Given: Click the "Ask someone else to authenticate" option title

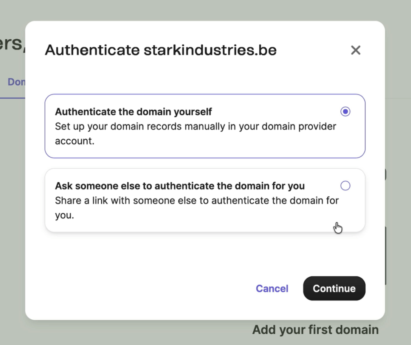Looking at the screenshot, I should 179,186.
